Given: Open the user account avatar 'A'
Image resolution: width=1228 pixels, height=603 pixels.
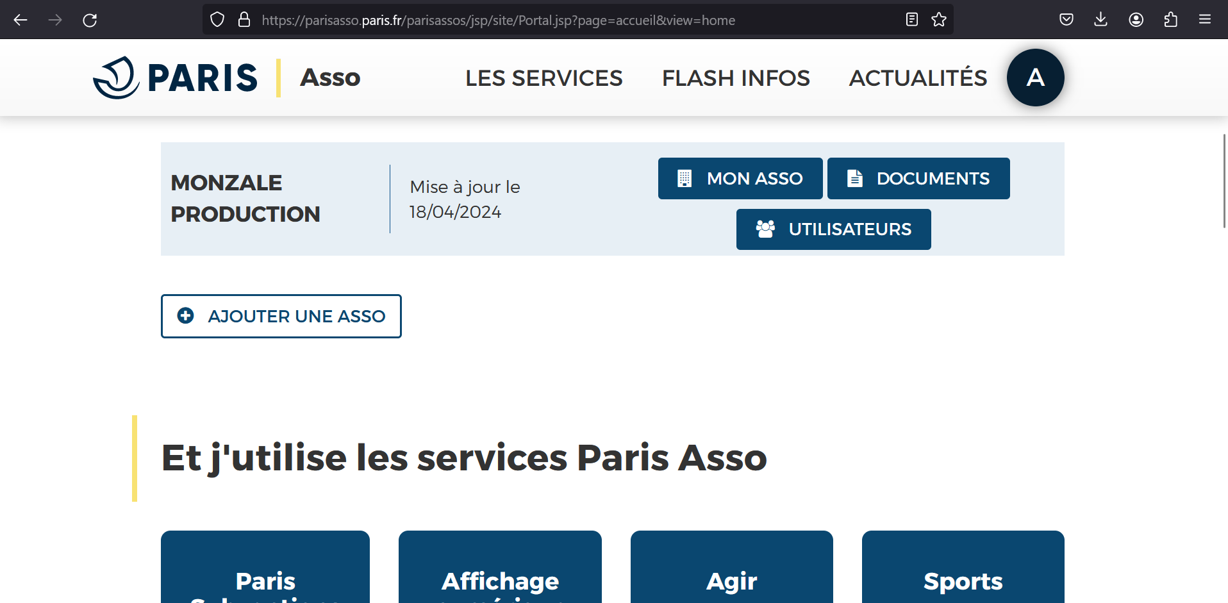Looking at the screenshot, I should coord(1035,78).
